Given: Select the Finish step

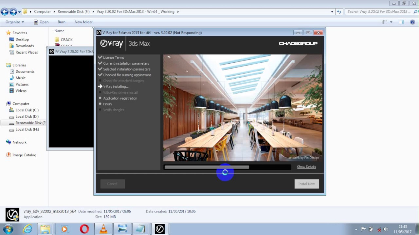Looking at the screenshot, I should point(107,104).
